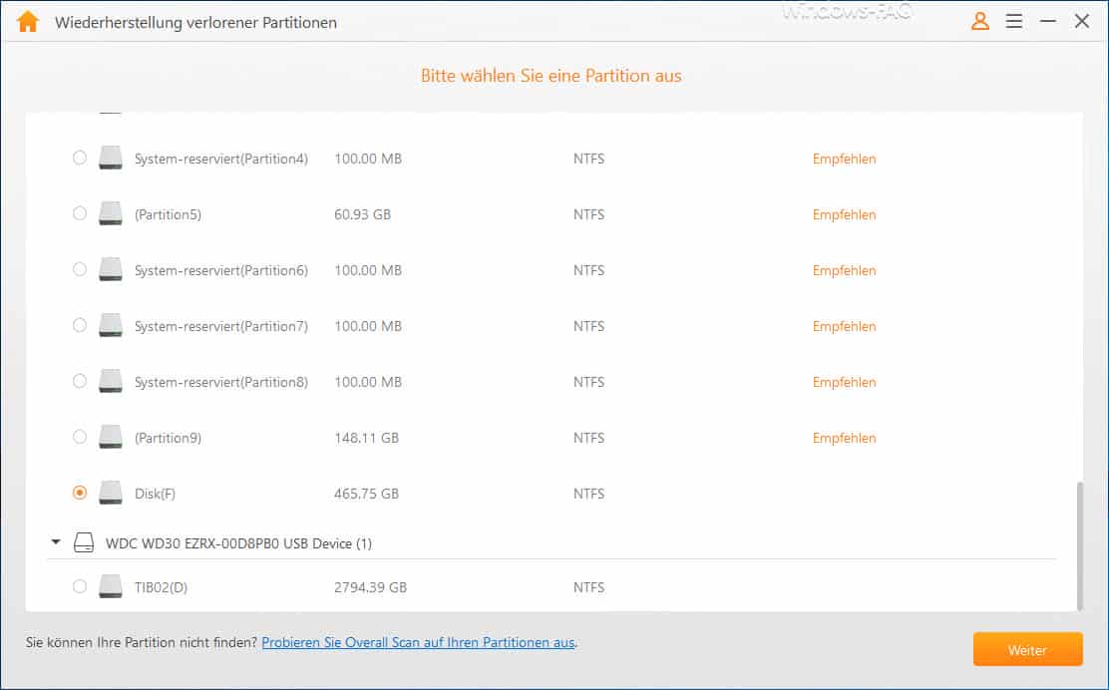Click Empfehlen for System-reserviert(Partition6)

[844, 271]
